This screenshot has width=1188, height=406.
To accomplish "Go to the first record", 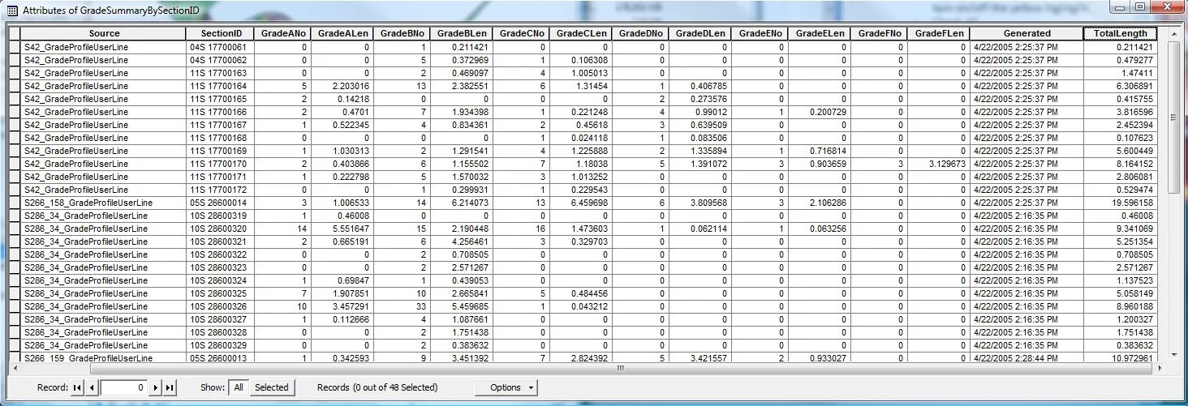I will [x=77, y=387].
